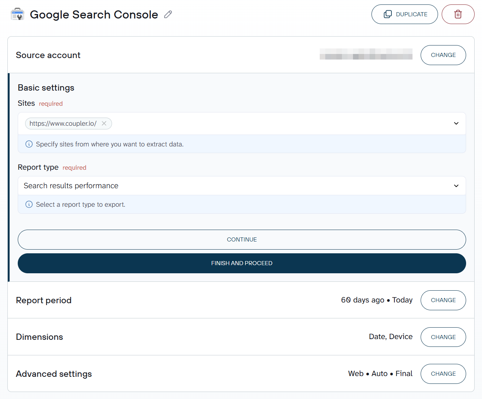
Task: Click the 'Search results performance' selected value
Action: (x=71, y=186)
